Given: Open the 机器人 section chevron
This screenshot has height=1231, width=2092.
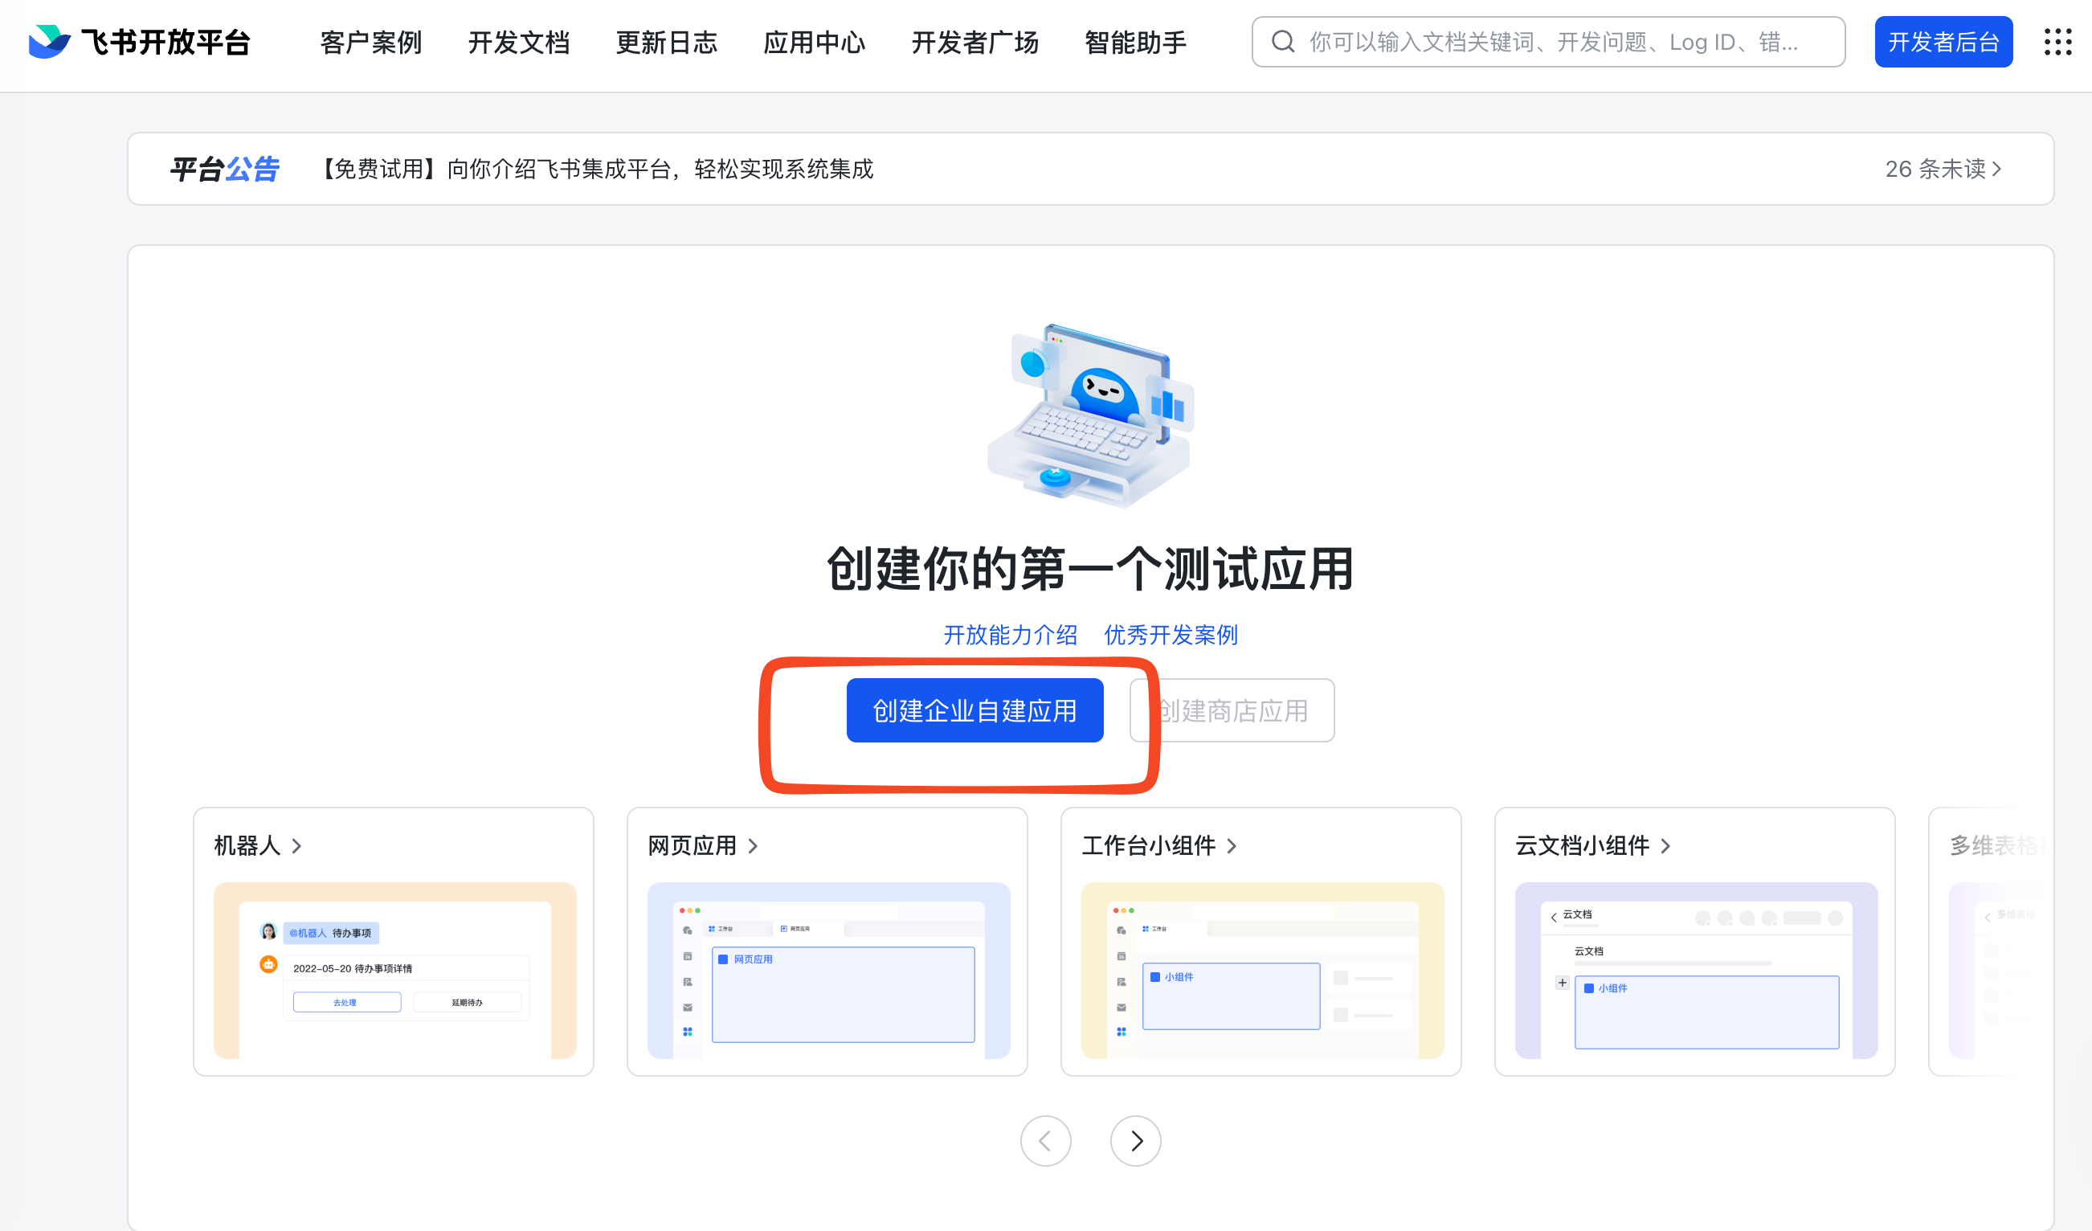Looking at the screenshot, I should click(296, 846).
